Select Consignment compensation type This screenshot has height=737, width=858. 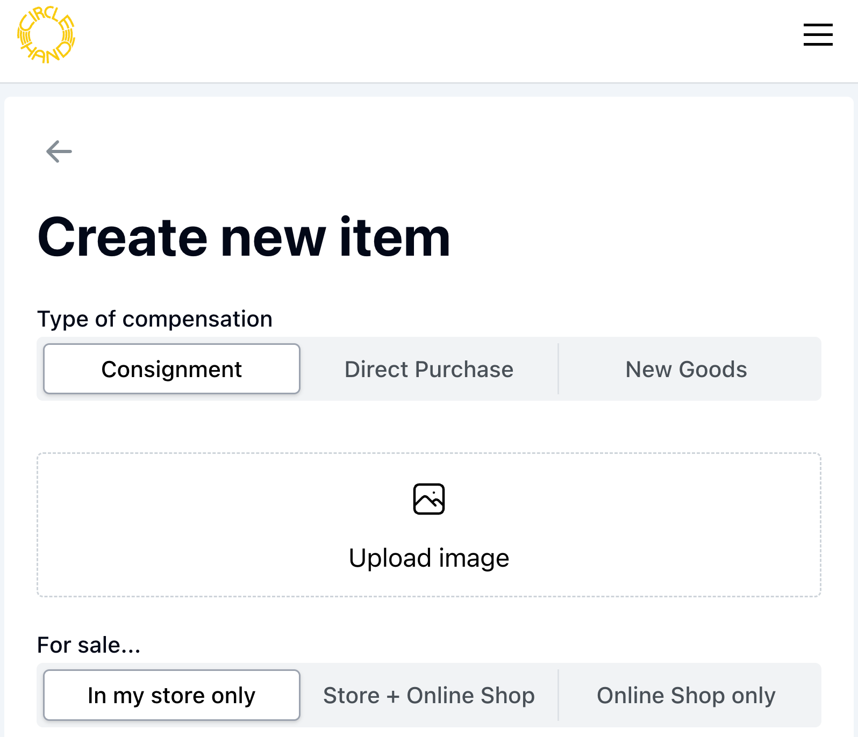tap(171, 369)
